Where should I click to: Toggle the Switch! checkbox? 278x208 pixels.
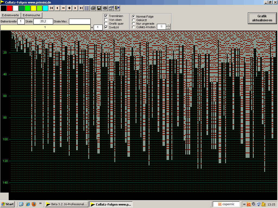coord(106,27)
